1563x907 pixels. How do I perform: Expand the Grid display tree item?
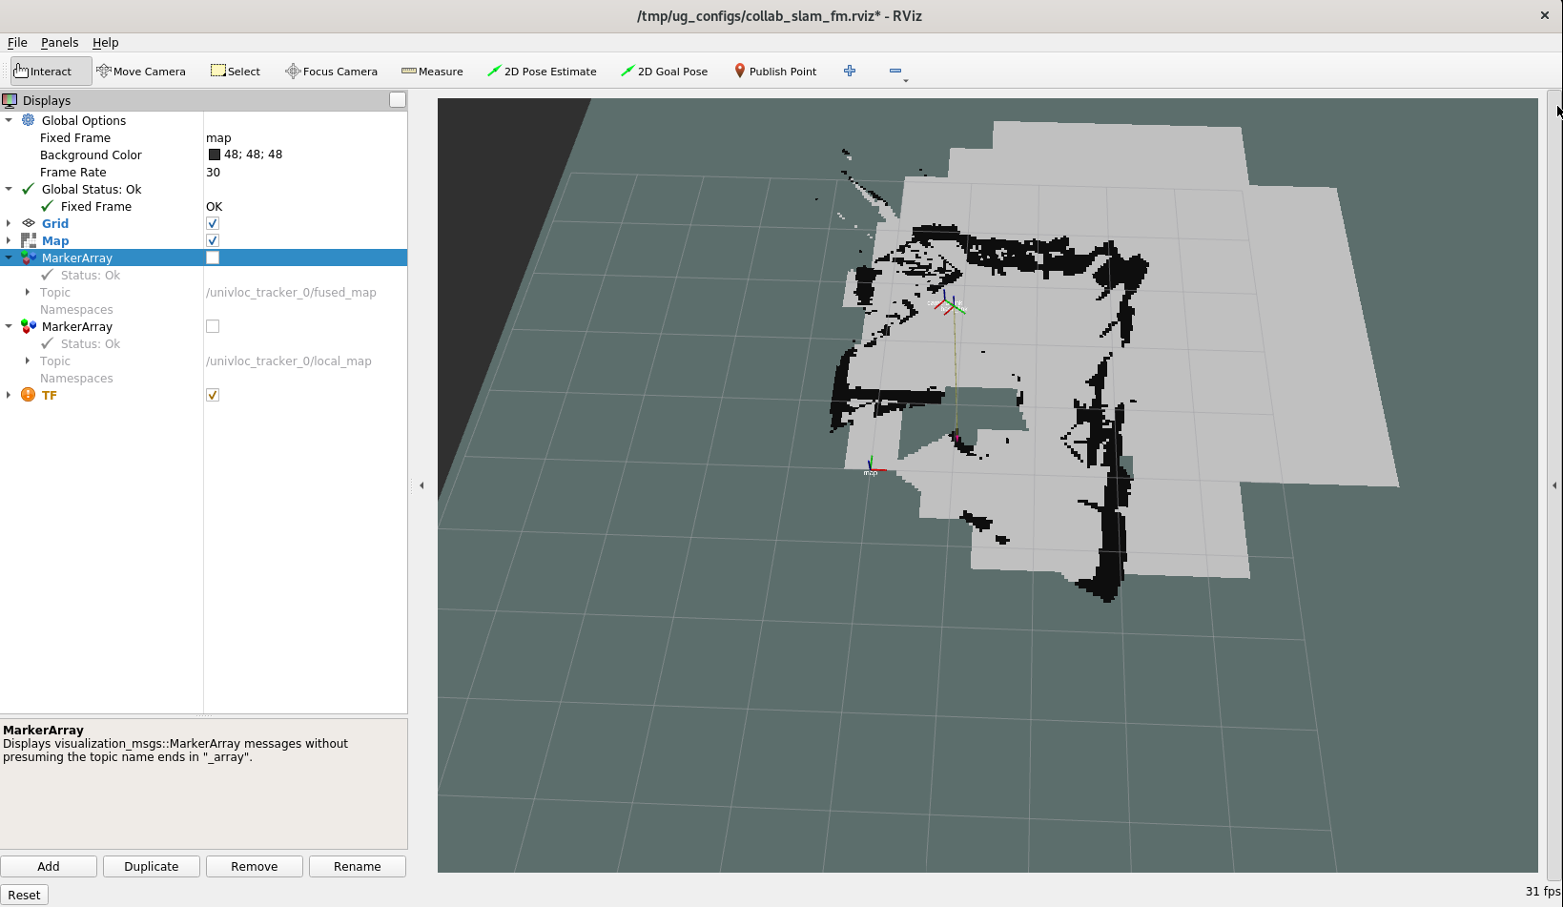[x=9, y=224]
